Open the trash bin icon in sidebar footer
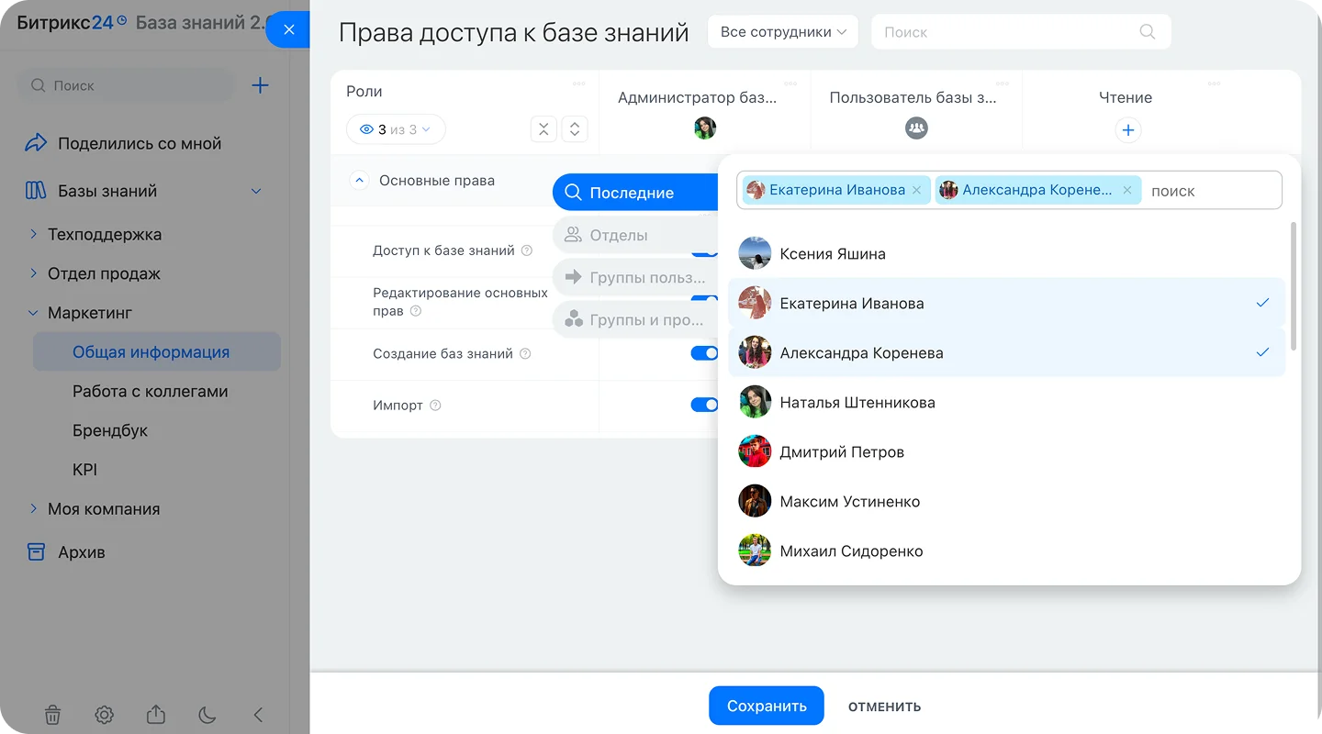 click(x=53, y=715)
